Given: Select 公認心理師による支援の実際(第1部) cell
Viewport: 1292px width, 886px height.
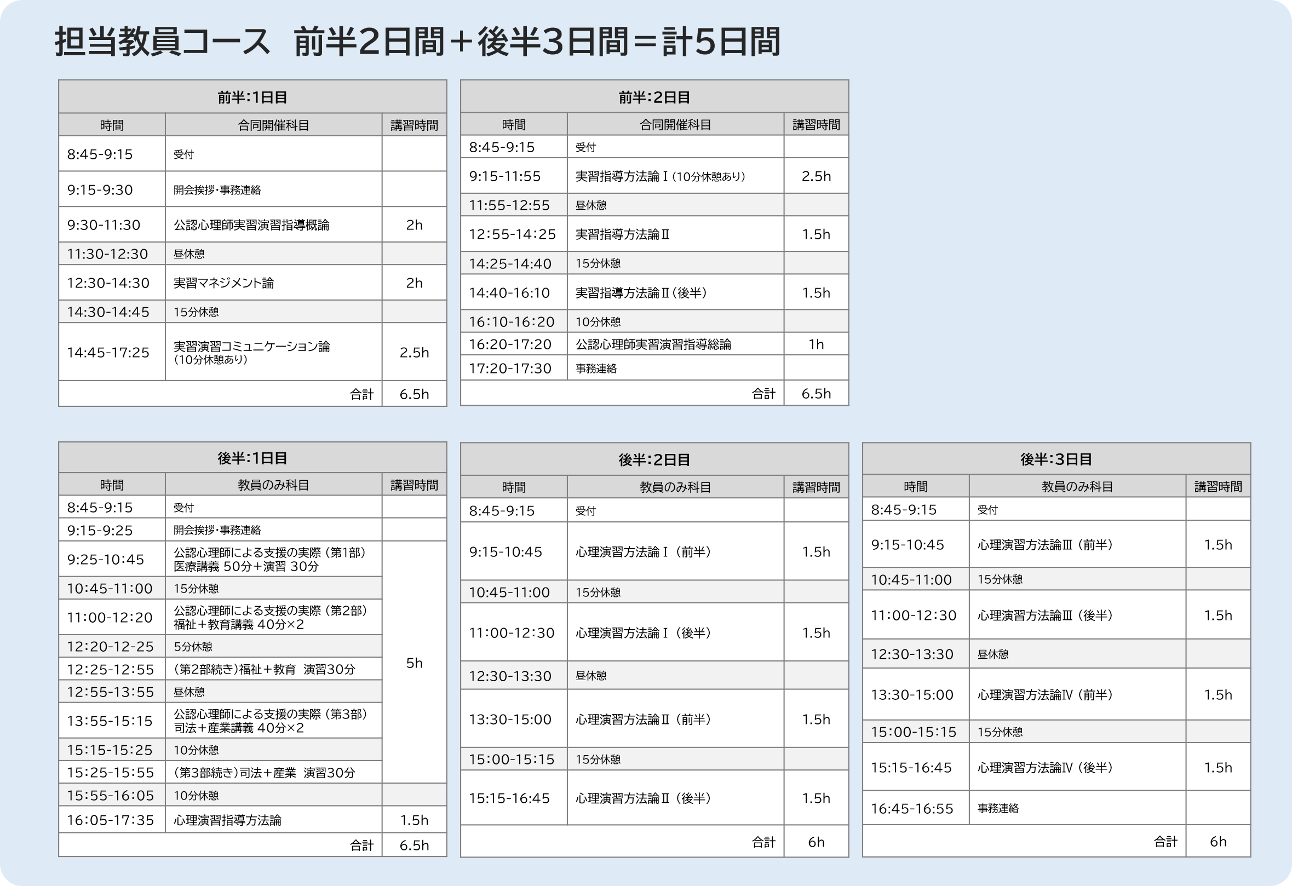Looking at the screenshot, I should coord(273,559).
